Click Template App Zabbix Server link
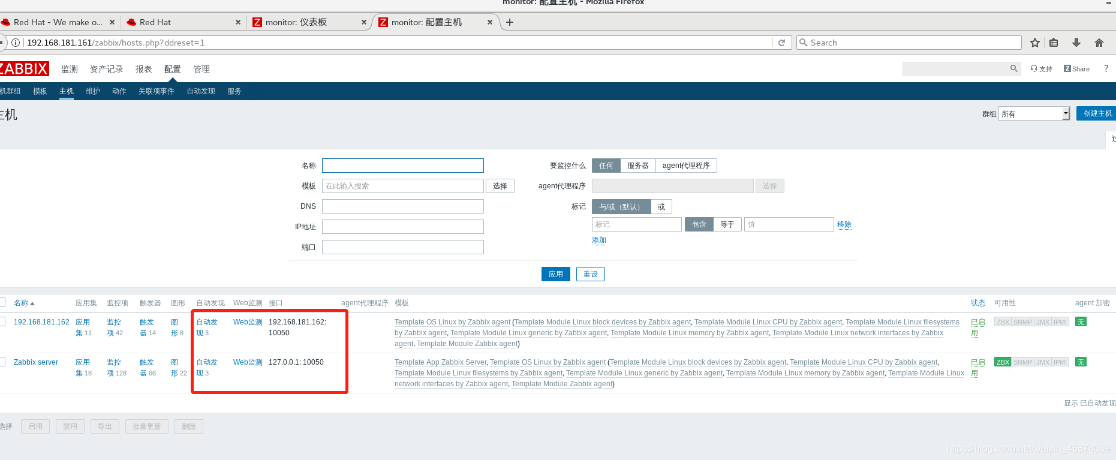 coord(441,362)
